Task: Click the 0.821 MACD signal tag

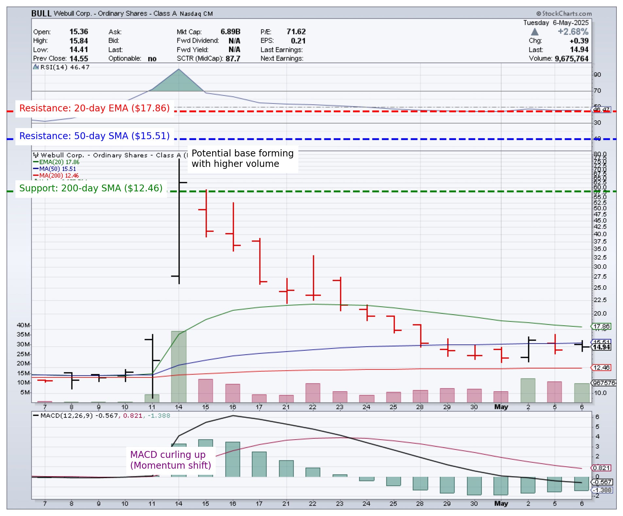Action: [601, 468]
